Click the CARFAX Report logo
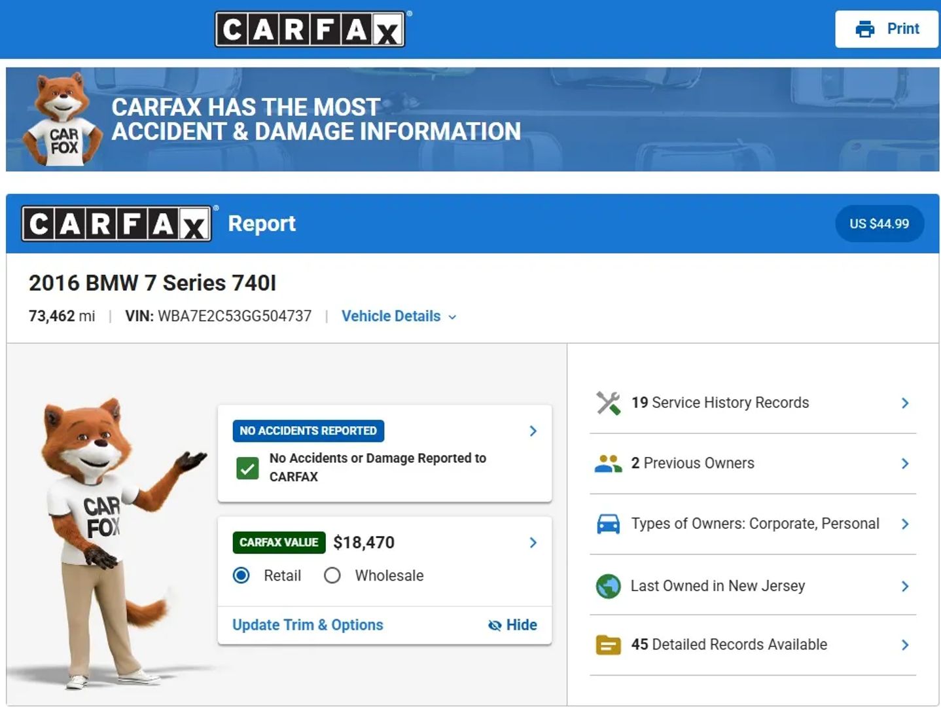This screenshot has height=707, width=941. pos(116,224)
